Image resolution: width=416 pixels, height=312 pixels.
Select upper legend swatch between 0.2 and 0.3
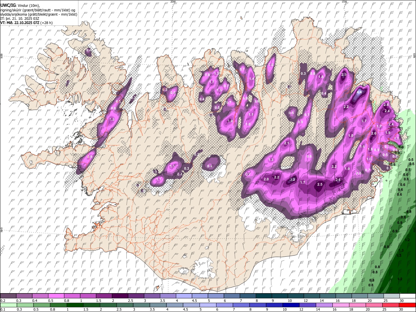pos(8,296)
